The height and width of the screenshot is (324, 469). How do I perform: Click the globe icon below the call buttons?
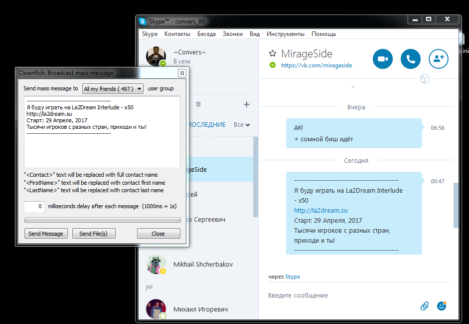tap(425, 79)
